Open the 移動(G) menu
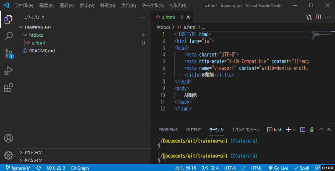 pyautogui.click(x=108, y=6)
